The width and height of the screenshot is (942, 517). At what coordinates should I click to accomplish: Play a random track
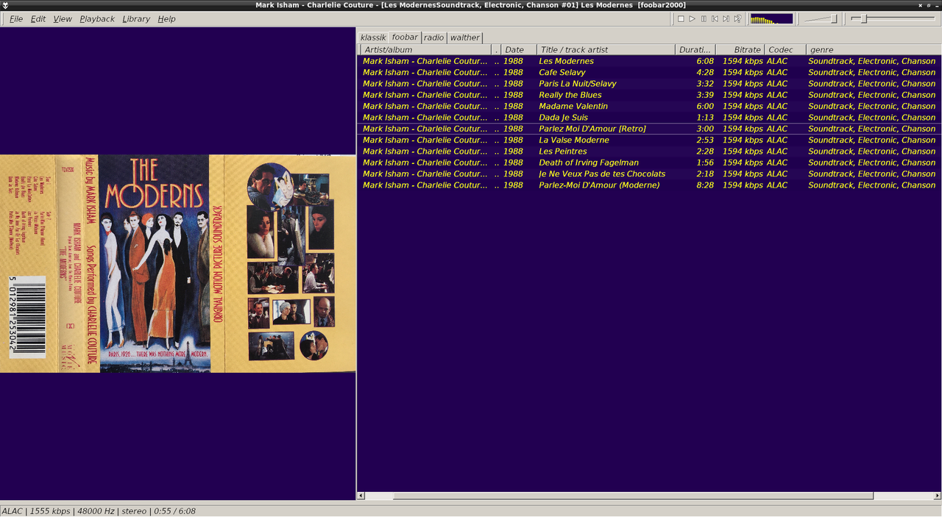click(737, 18)
